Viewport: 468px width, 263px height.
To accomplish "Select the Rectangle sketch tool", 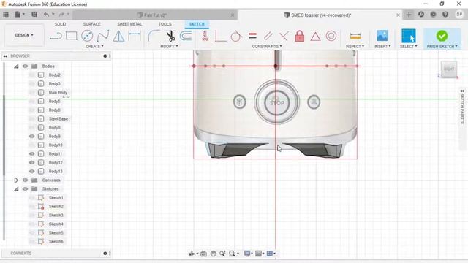I will tap(72, 36).
